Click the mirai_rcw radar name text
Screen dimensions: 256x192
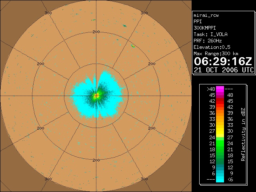coord(206,15)
